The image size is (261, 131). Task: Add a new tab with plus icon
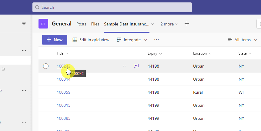click(187, 24)
